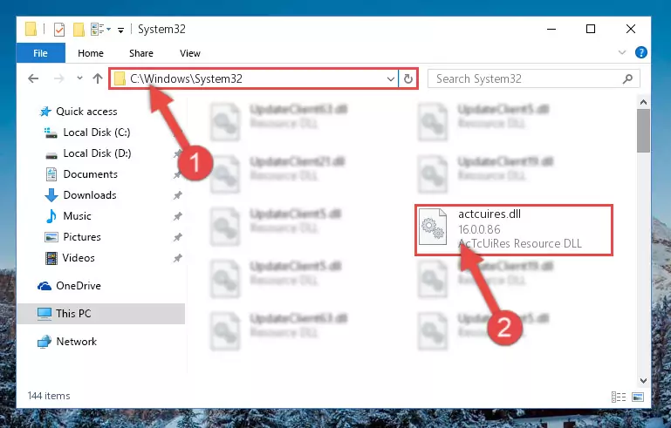Switch to Large icons view in status bar
This screenshot has width=671, height=428.
[x=638, y=397]
